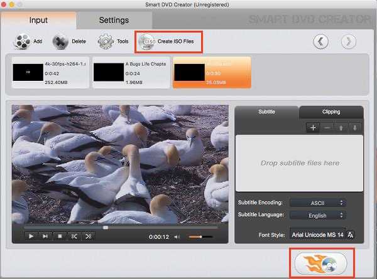
Task: Click the video preview frame
Action: [x=120, y=164]
